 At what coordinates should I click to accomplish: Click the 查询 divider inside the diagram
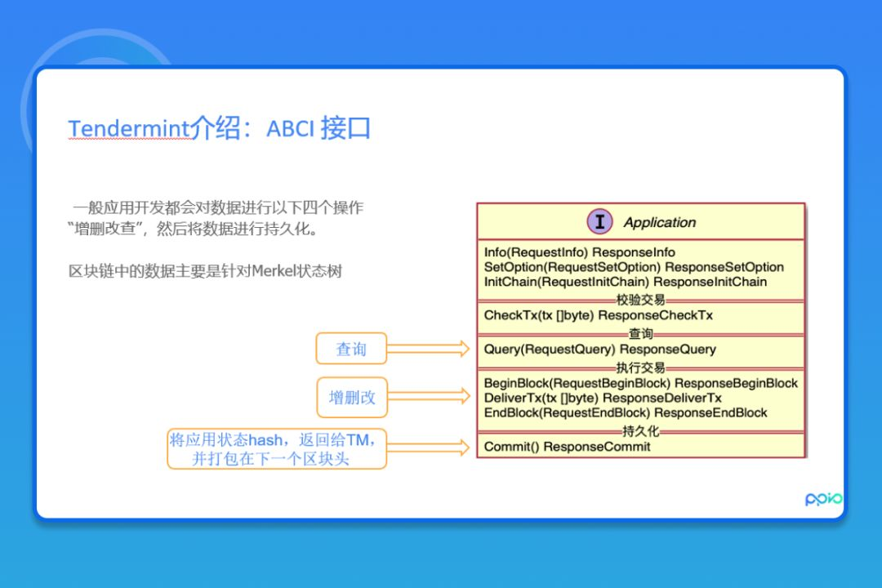tap(640, 332)
